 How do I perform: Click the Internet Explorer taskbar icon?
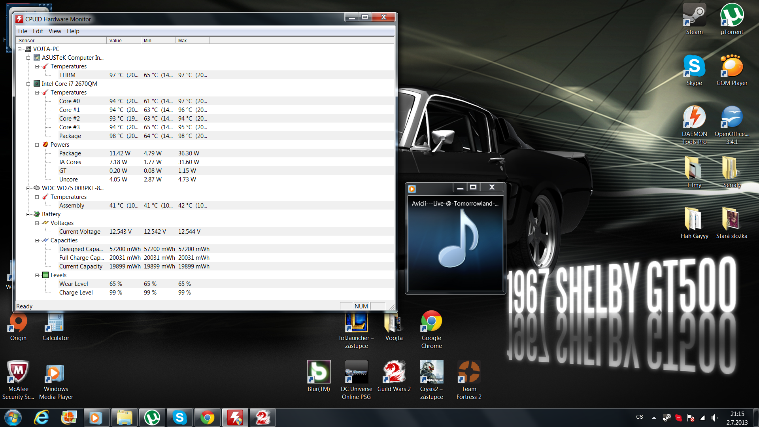click(41, 418)
